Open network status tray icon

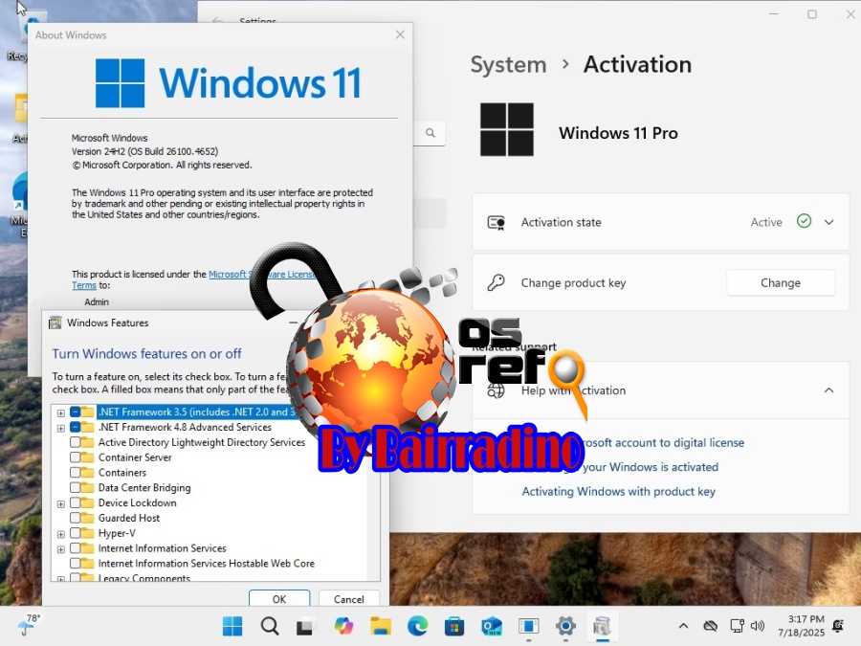[737, 626]
